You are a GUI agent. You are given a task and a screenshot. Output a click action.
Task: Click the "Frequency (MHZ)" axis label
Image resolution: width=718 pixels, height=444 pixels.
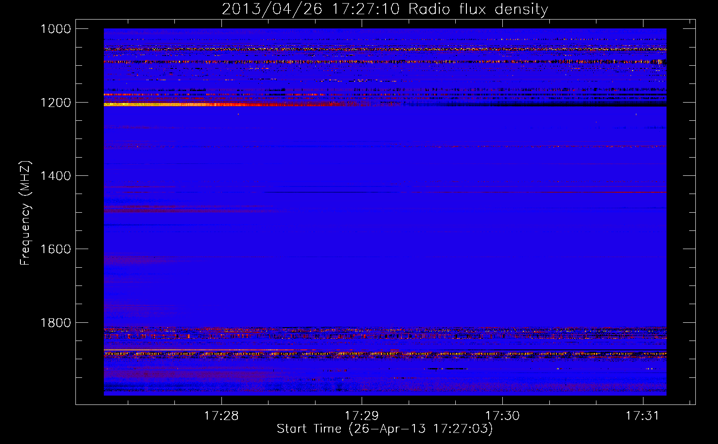(x=25, y=213)
